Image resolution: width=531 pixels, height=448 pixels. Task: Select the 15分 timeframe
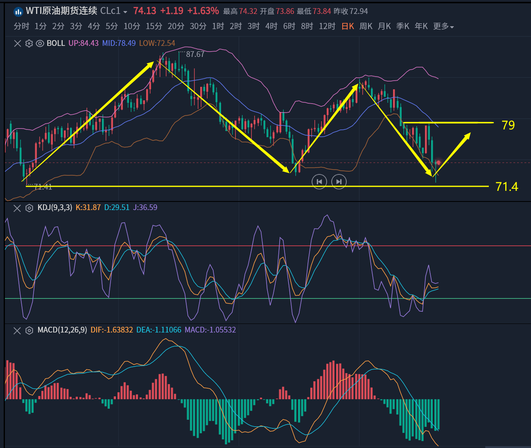coord(154,26)
